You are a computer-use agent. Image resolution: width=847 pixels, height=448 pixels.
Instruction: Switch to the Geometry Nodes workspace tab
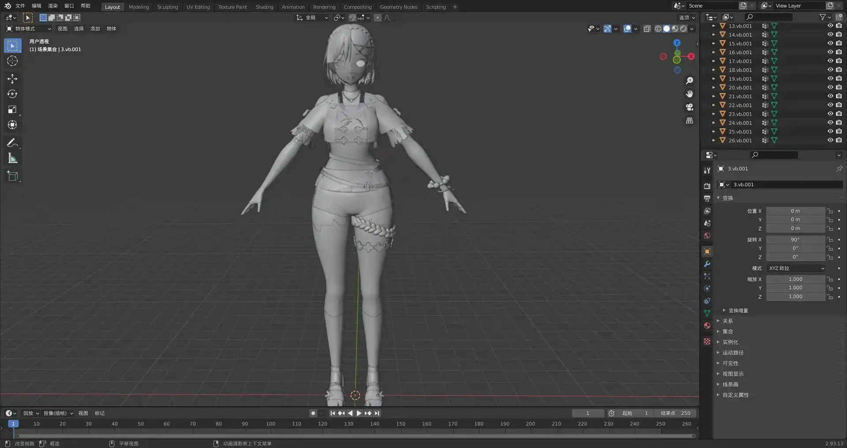tap(399, 7)
